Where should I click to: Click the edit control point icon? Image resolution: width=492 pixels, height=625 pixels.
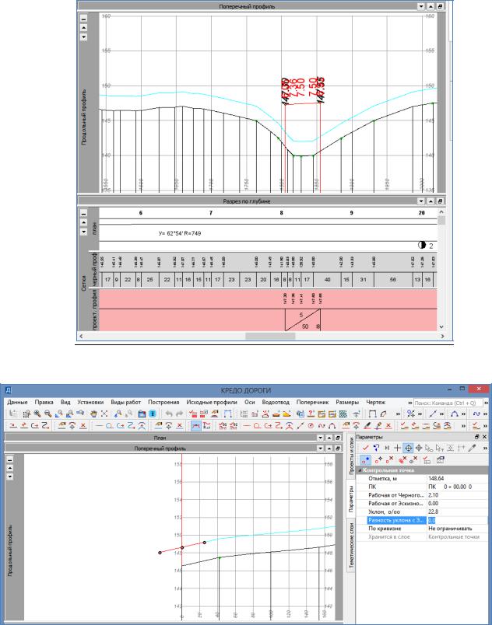pos(378,460)
